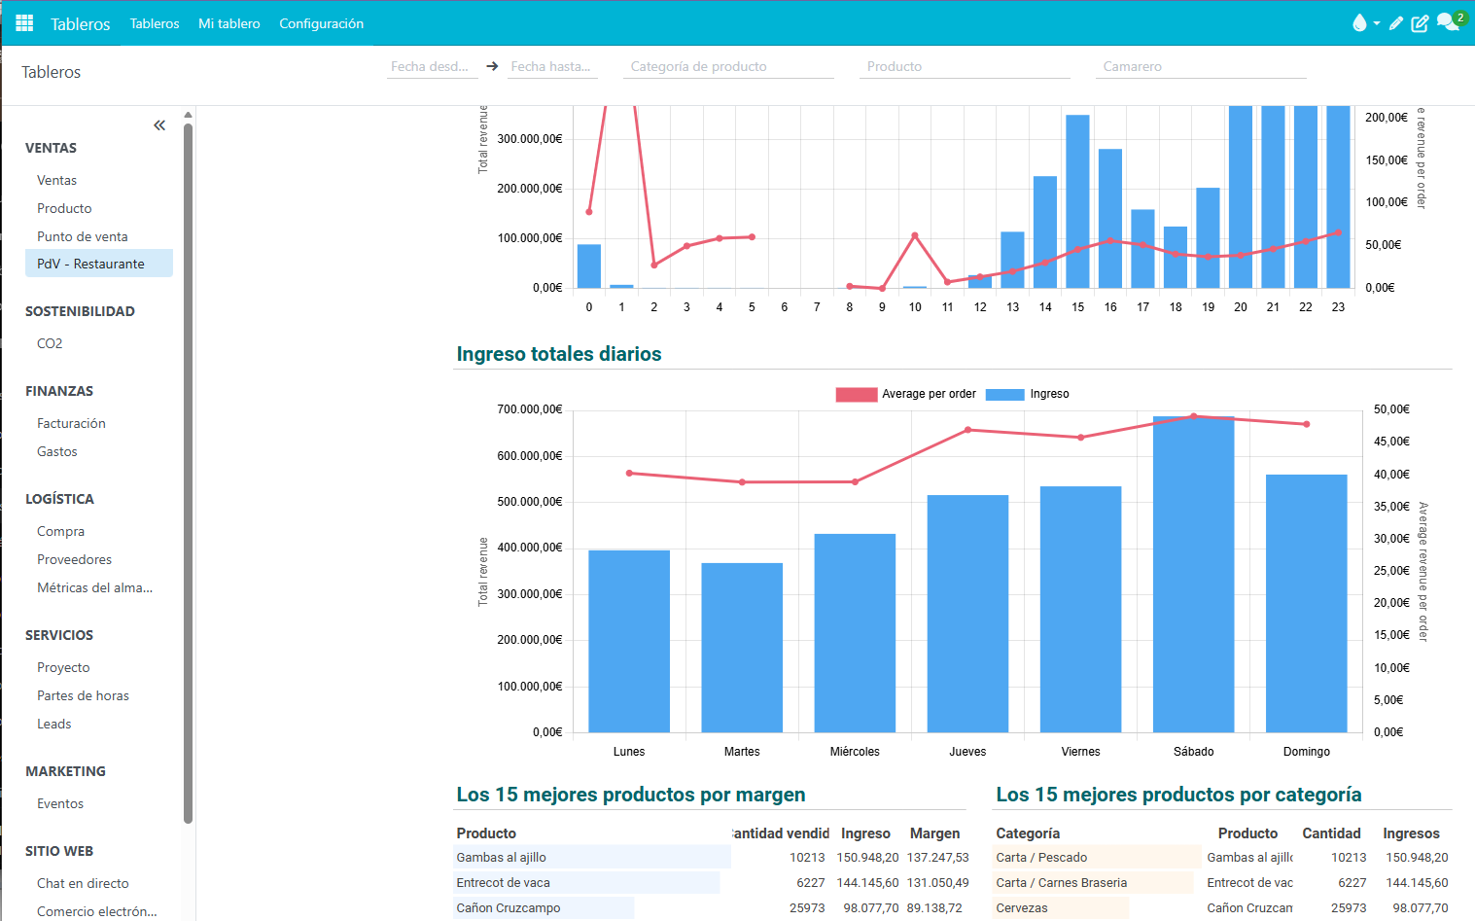Click the Entrecot de vaca row in margin table

click(713, 882)
